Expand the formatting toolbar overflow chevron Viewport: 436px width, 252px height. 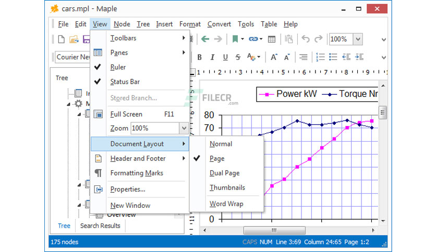pyautogui.click(x=384, y=58)
